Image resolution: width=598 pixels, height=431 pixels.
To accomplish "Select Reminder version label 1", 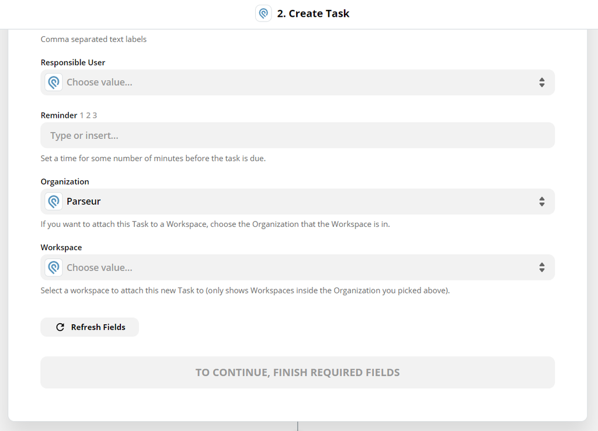I will point(82,115).
